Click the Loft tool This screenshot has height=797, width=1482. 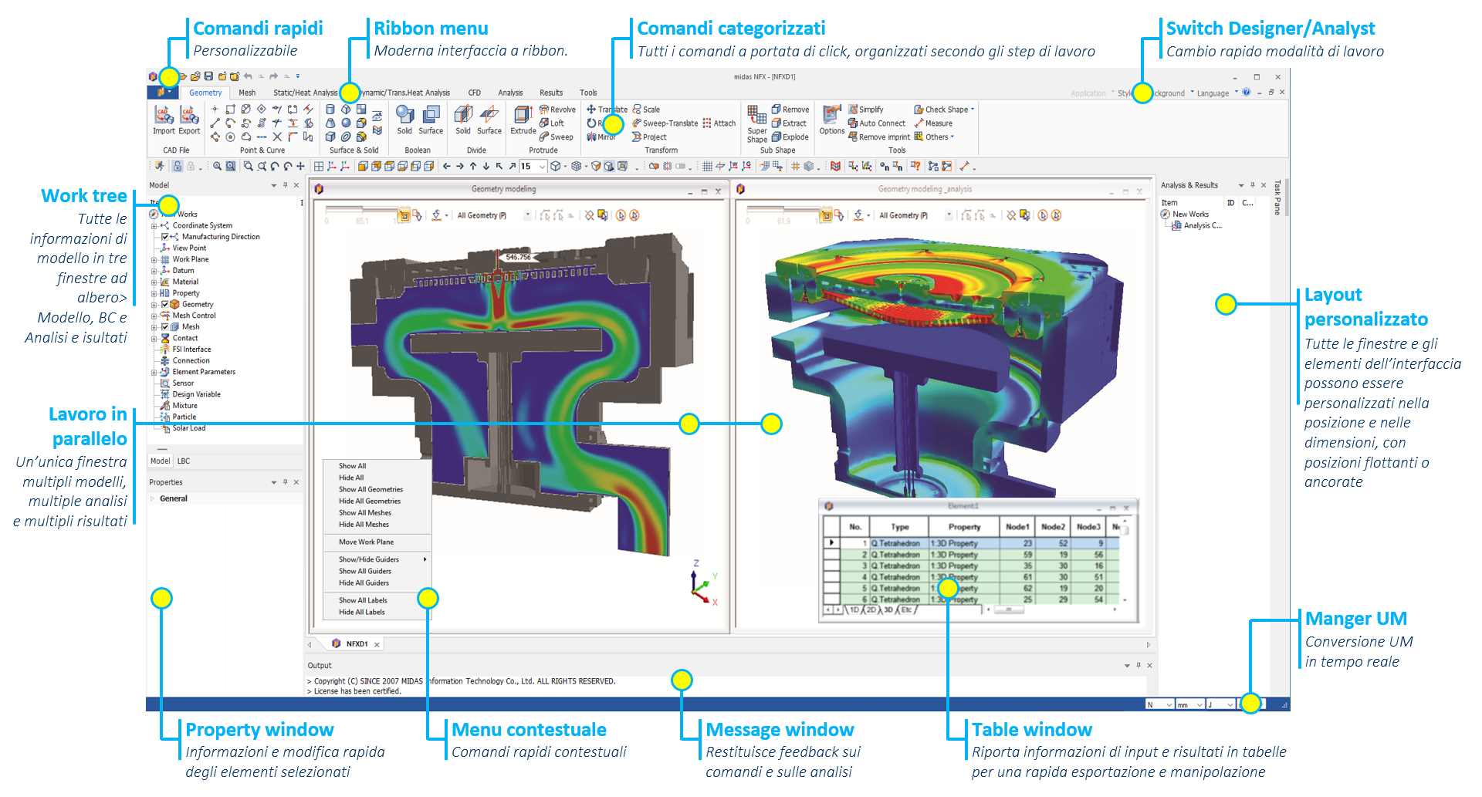click(552, 123)
